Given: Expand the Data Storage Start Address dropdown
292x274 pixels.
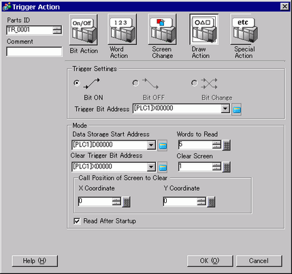Looking at the screenshot, I should (x=151, y=145).
